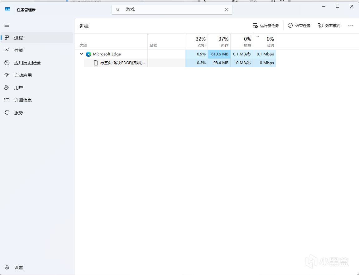
Task: Select the Microsoft Edge process row
Action: 175,54
